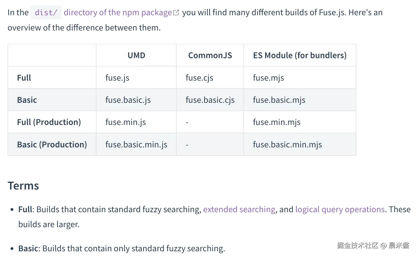Click the fuse.js table cell
This screenshot has width=416, height=256.
[x=117, y=78]
